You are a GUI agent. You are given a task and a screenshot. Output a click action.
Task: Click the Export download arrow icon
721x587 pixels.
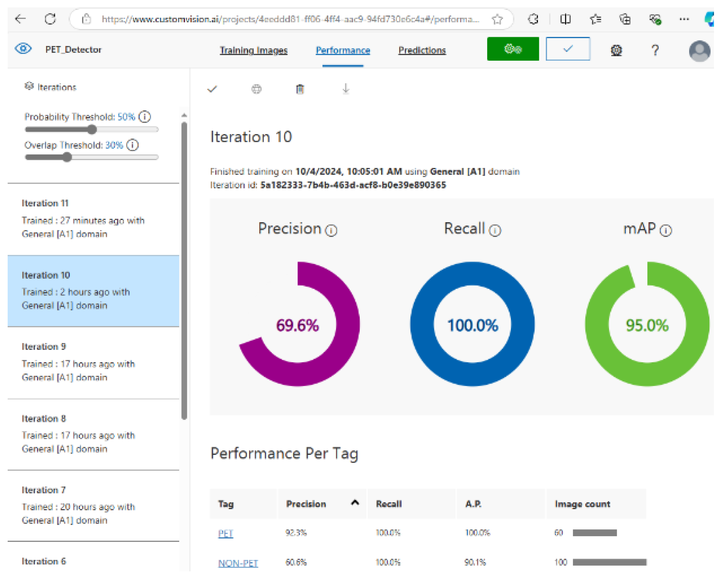(345, 89)
